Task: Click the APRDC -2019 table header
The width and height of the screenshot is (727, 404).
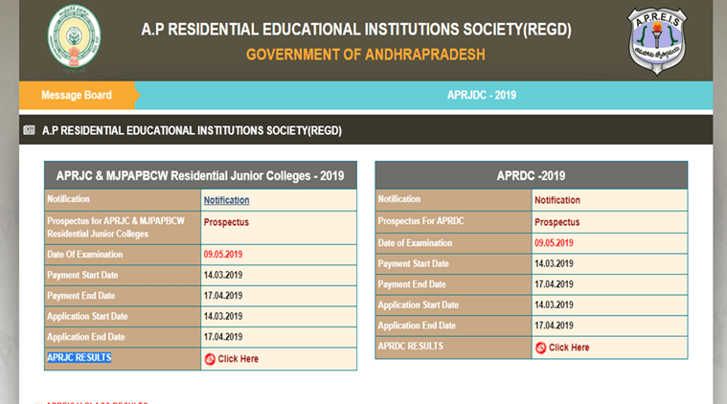Action: point(531,175)
